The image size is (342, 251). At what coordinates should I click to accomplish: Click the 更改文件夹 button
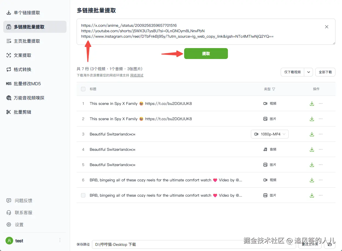(310, 244)
